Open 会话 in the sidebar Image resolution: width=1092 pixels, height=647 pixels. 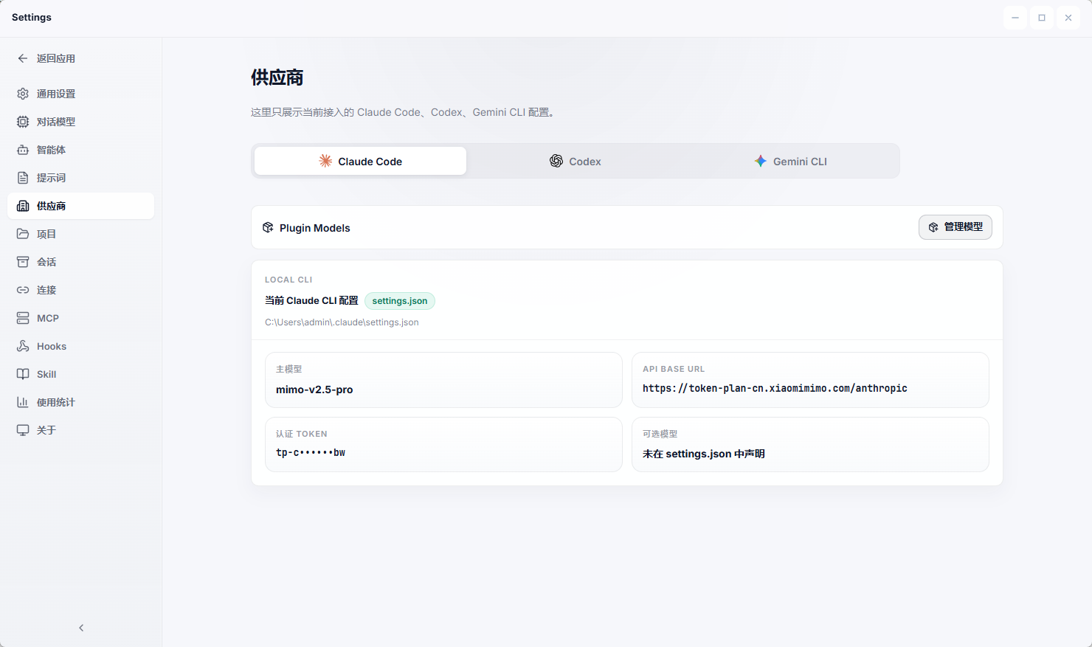80,262
